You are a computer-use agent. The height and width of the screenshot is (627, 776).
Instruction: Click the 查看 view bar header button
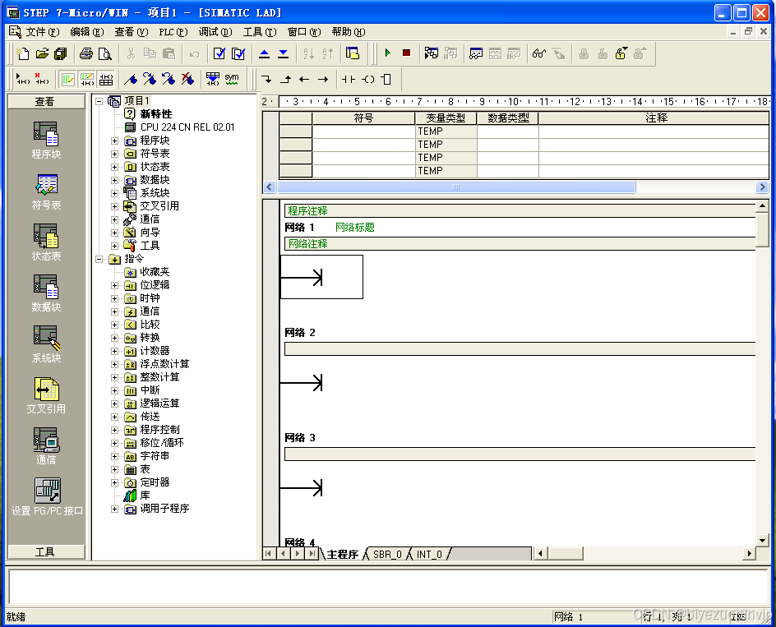[x=46, y=101]
